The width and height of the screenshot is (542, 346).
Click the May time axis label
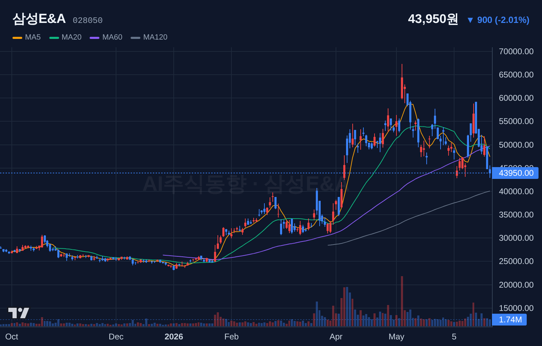(396, 337)
